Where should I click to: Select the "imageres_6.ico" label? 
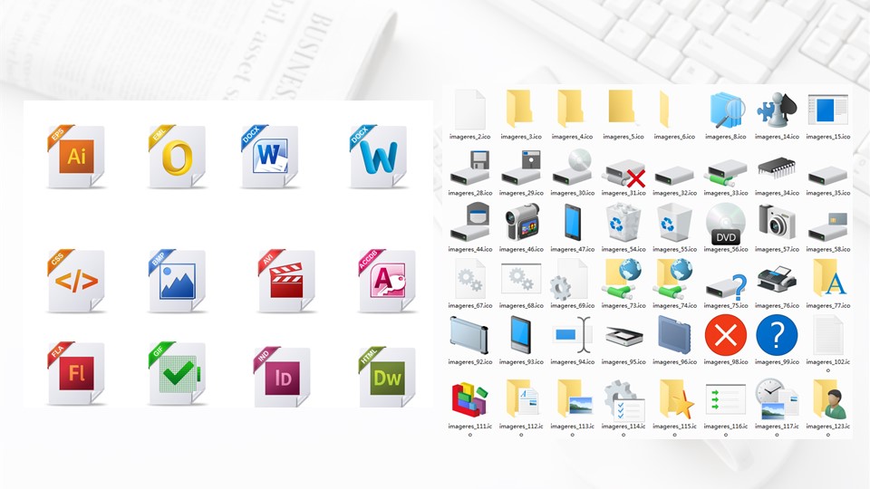coord(674,137)
